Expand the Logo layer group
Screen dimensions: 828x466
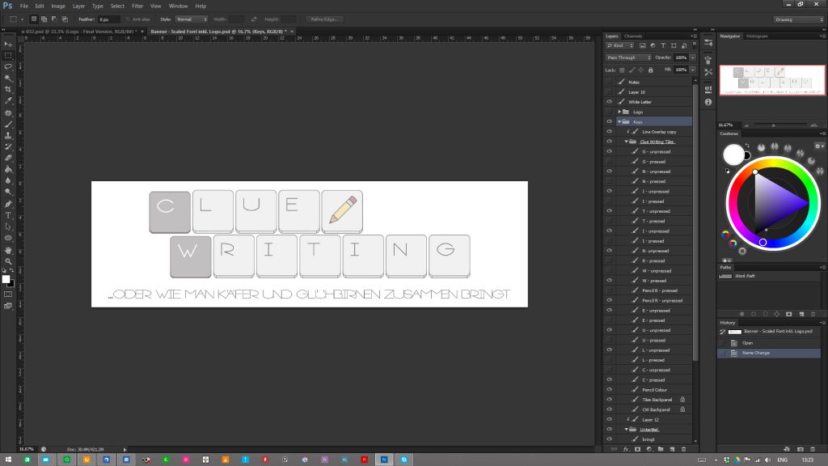coord(619,112)
